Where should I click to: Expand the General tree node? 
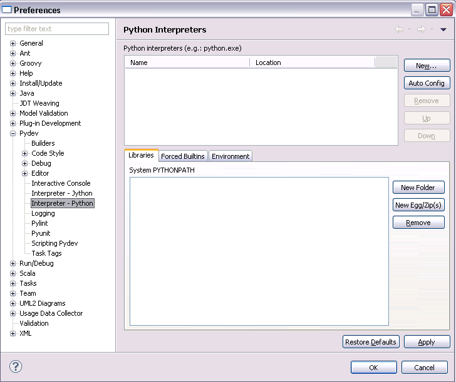[x=13, y=43]
